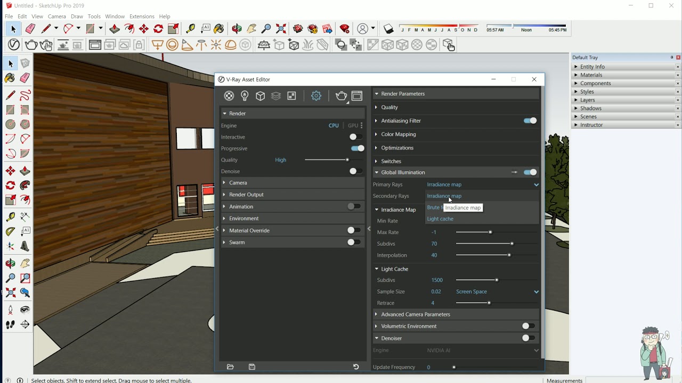Open Geometry cube icon in Asset Editor

tap(261, 96)
